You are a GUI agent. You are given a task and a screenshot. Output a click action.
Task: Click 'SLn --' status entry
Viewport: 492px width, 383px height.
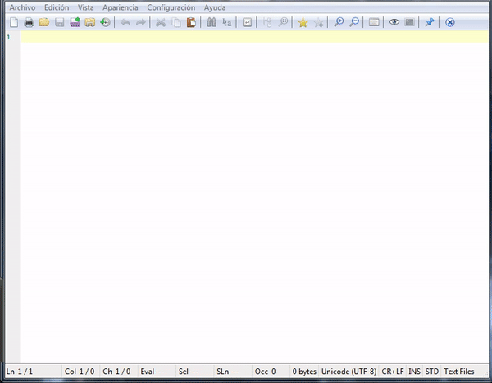point(233,372)
